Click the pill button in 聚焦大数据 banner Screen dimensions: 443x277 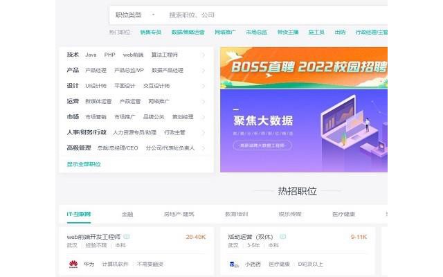pos(262,145)
